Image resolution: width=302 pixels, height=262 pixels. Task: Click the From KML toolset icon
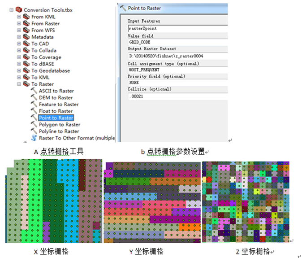click(26, 17)
